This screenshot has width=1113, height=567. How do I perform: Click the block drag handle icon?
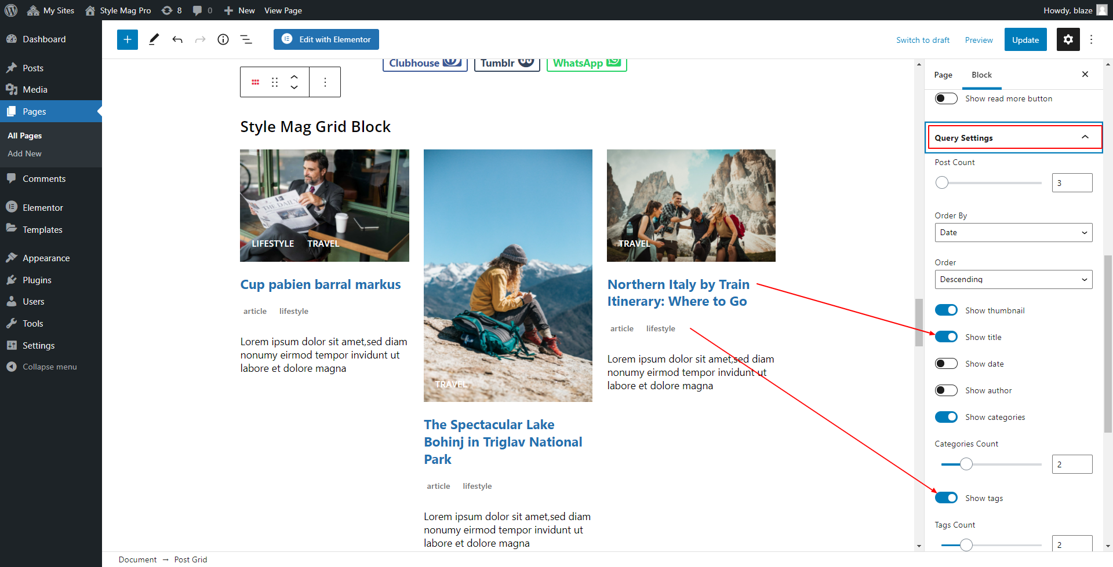coord(275,82)
